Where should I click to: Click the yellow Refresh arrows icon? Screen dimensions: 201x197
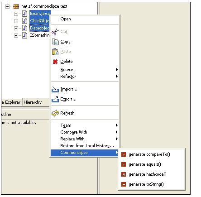pyautogui.click(x=55, y=113)
